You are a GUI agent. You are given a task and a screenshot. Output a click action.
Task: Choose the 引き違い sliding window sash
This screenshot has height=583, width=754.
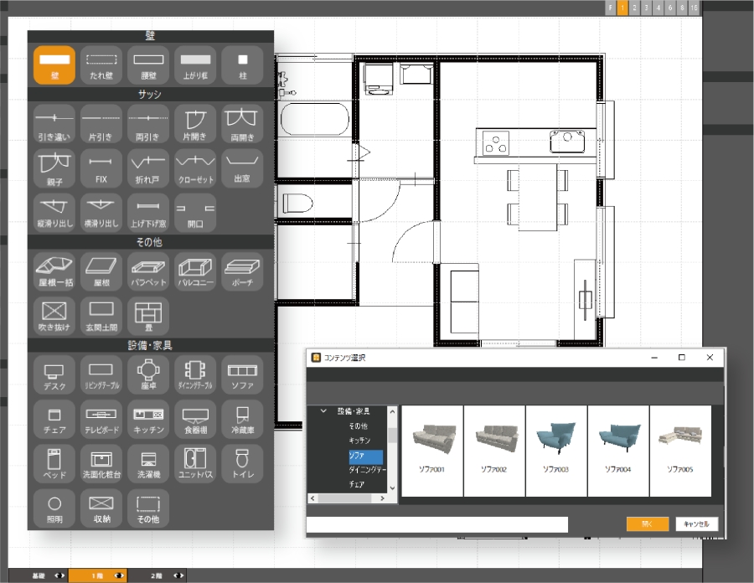(x=54, y=123)
